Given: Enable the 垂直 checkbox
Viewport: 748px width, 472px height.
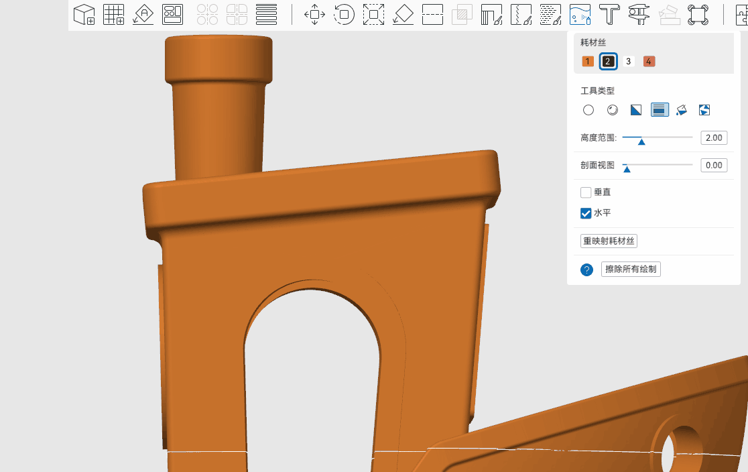Looking at the screenshot, I should (586, 192).
